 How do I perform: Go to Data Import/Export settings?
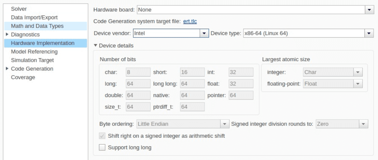click(34, 17)
